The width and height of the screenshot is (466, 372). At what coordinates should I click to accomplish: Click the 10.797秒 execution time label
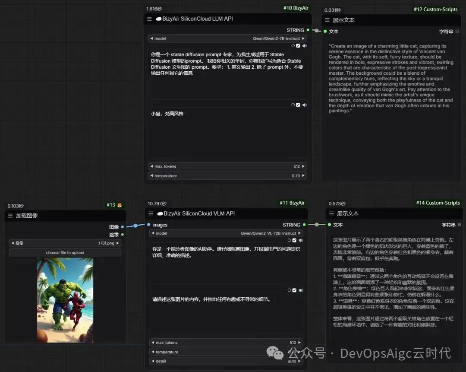[x=157, y=203]
